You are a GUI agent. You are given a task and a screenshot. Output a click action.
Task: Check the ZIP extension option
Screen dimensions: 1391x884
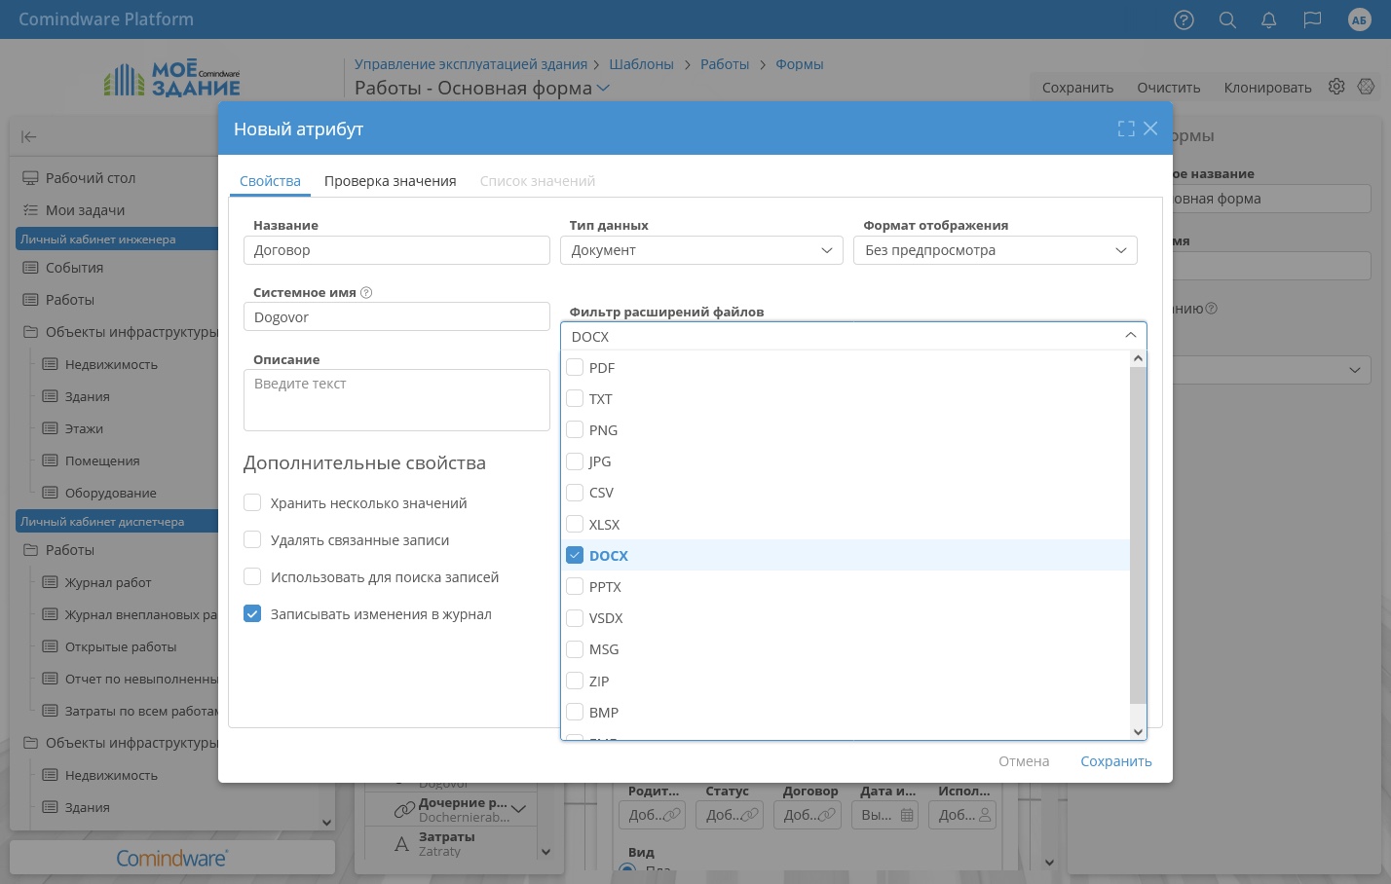point(575,681)
